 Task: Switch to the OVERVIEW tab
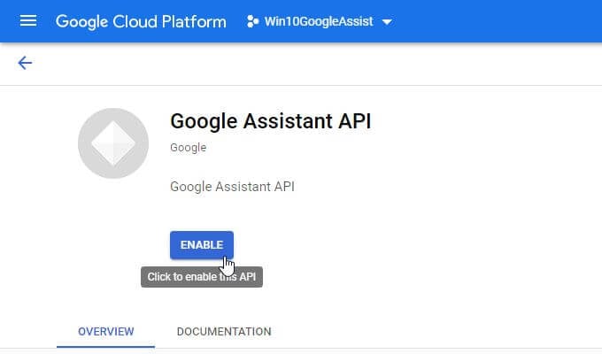tap(106, 332)
